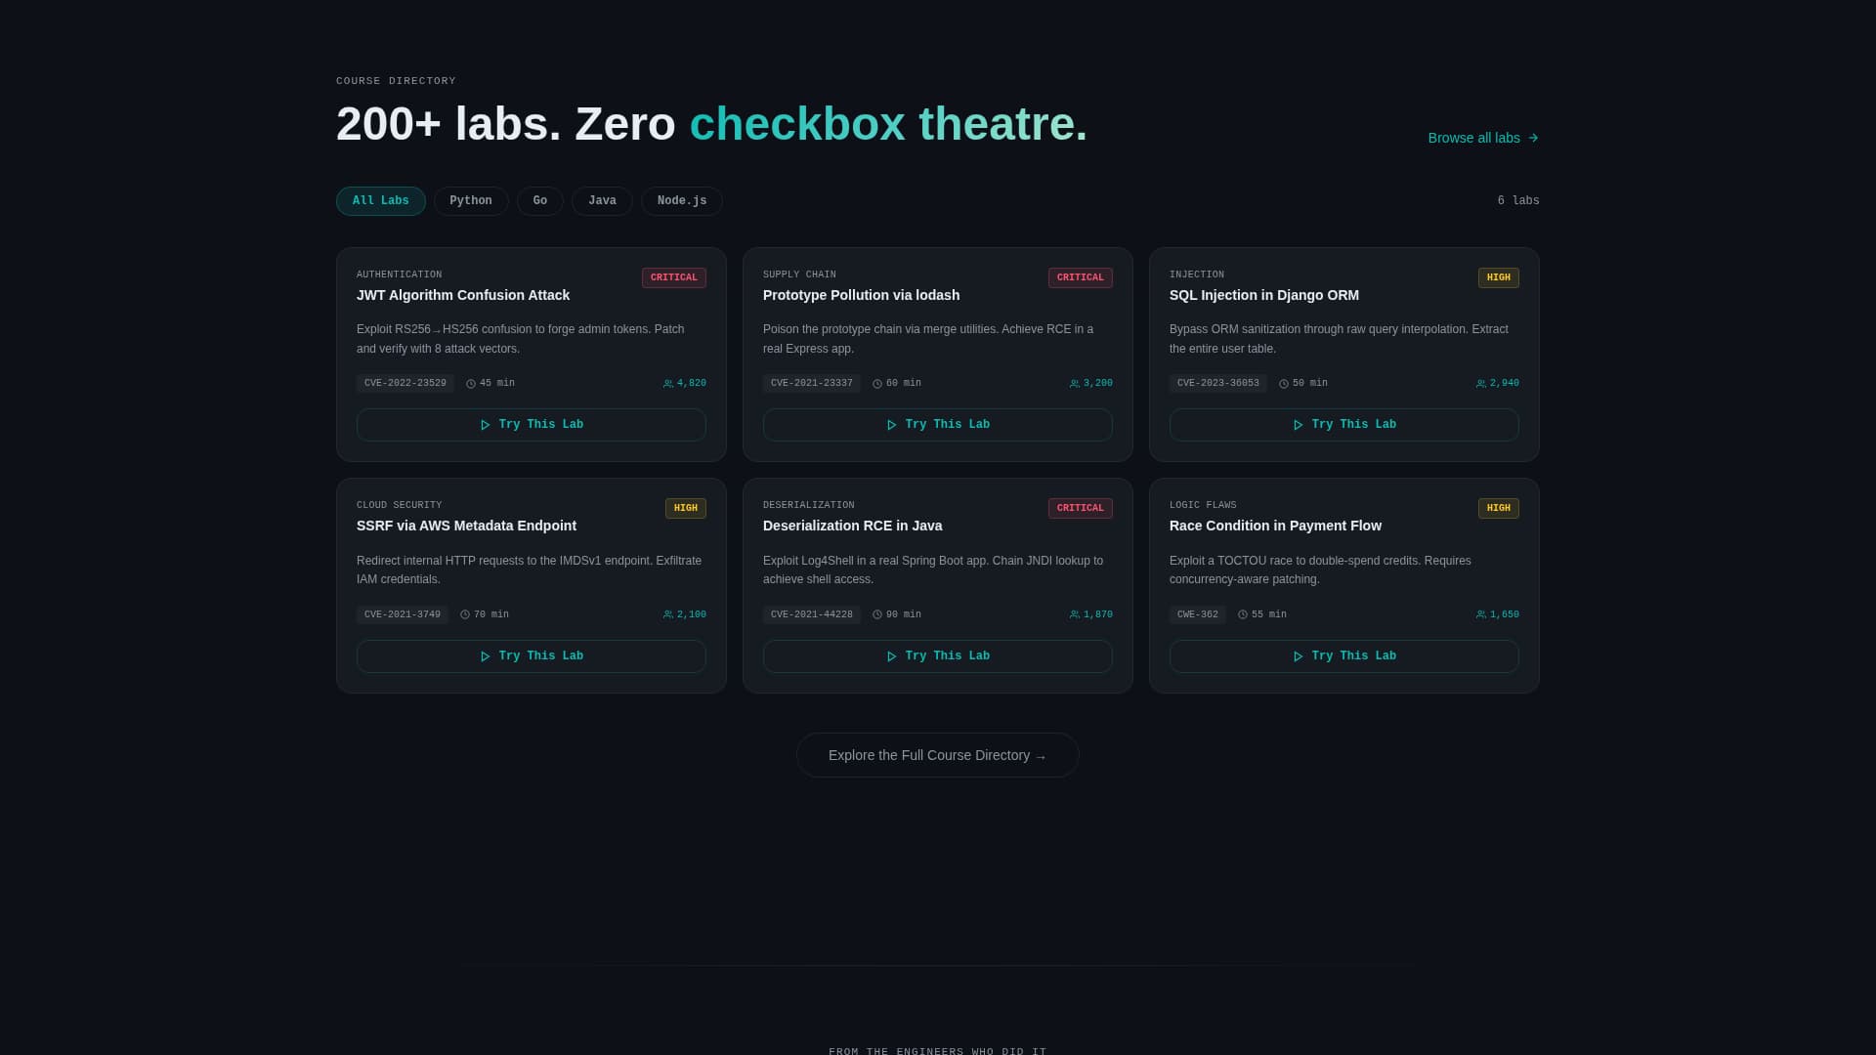Click play icon in Prototype Pollution card
The image size is (1876, 1055).
pyautogui.click(x=891, y=425)
